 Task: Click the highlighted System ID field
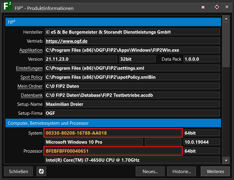(113, 133)
